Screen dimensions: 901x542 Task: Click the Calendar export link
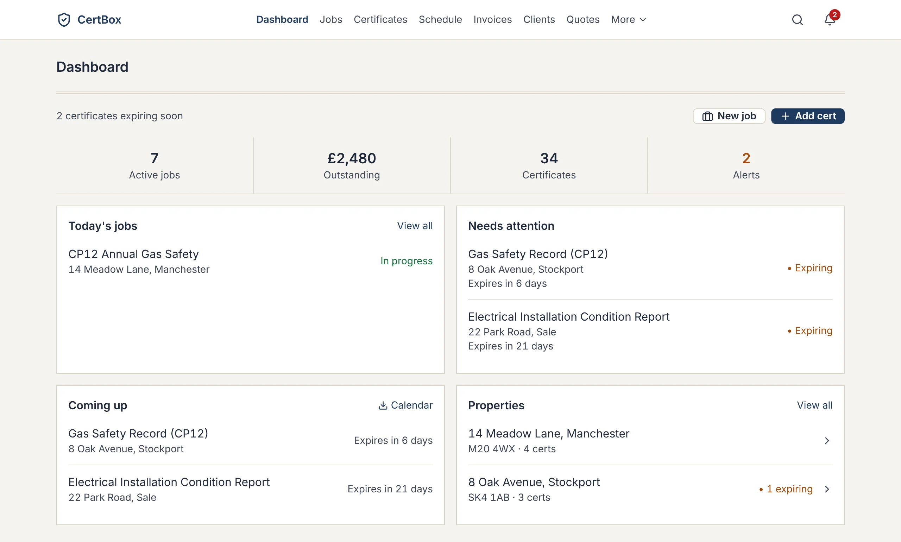click(x=405, y=405)
